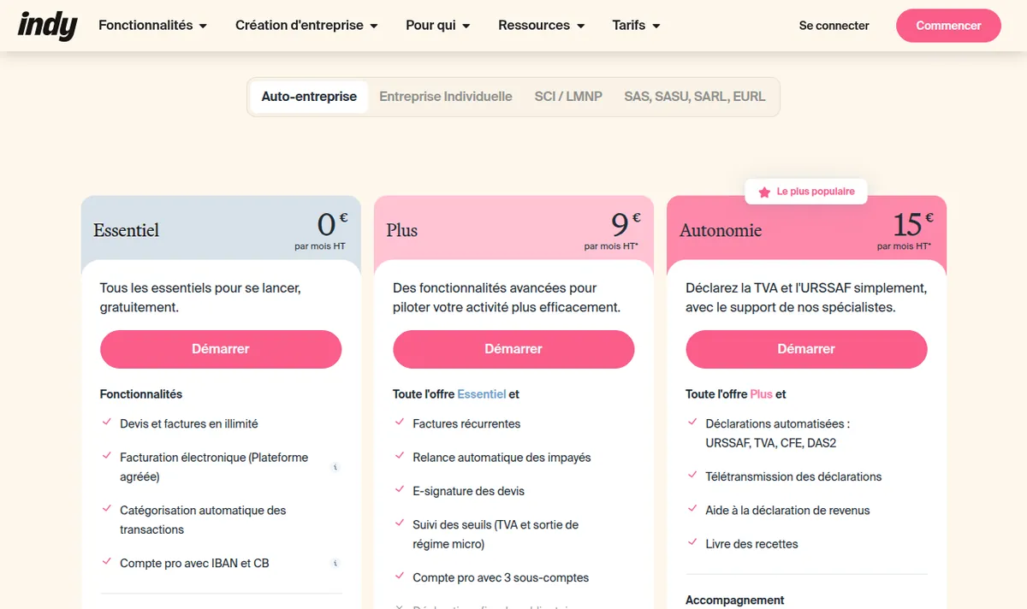The height and width of the screenshot is (609, 1027).
Task: Click the "Le plus populaire" badge
Action: 806,192
